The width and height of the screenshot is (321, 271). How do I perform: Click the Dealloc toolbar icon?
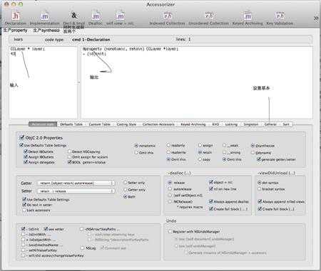point(96,16)
